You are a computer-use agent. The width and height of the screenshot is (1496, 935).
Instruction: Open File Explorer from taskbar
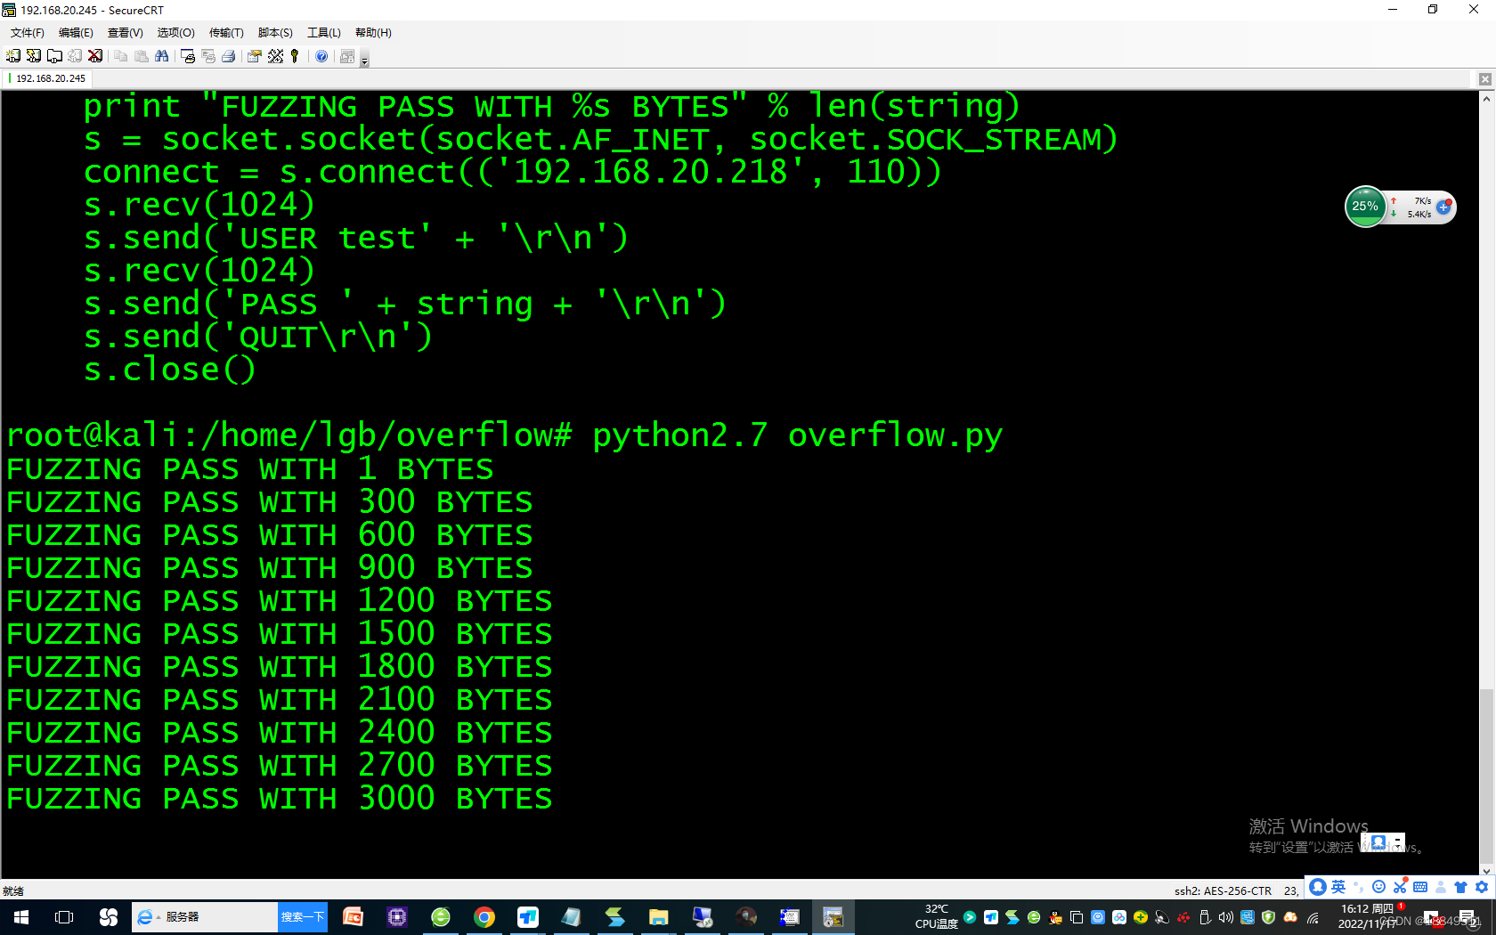point(659,917)
